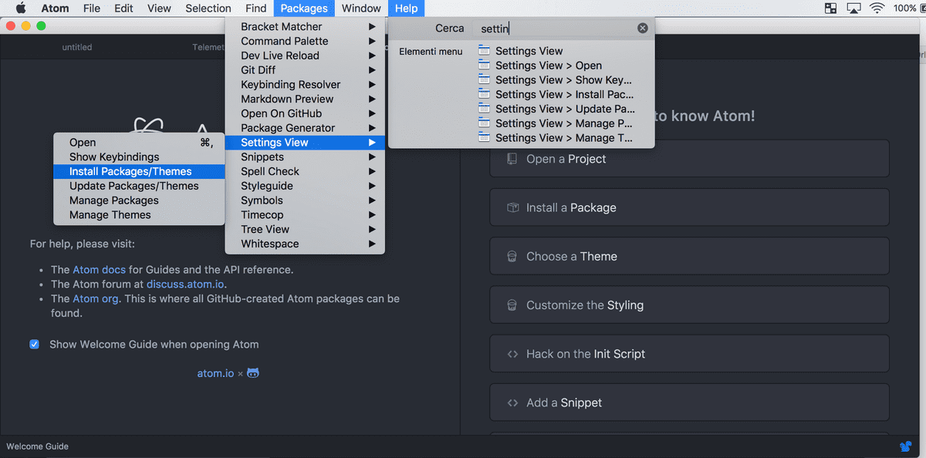Open the Atom docs link

99,270
